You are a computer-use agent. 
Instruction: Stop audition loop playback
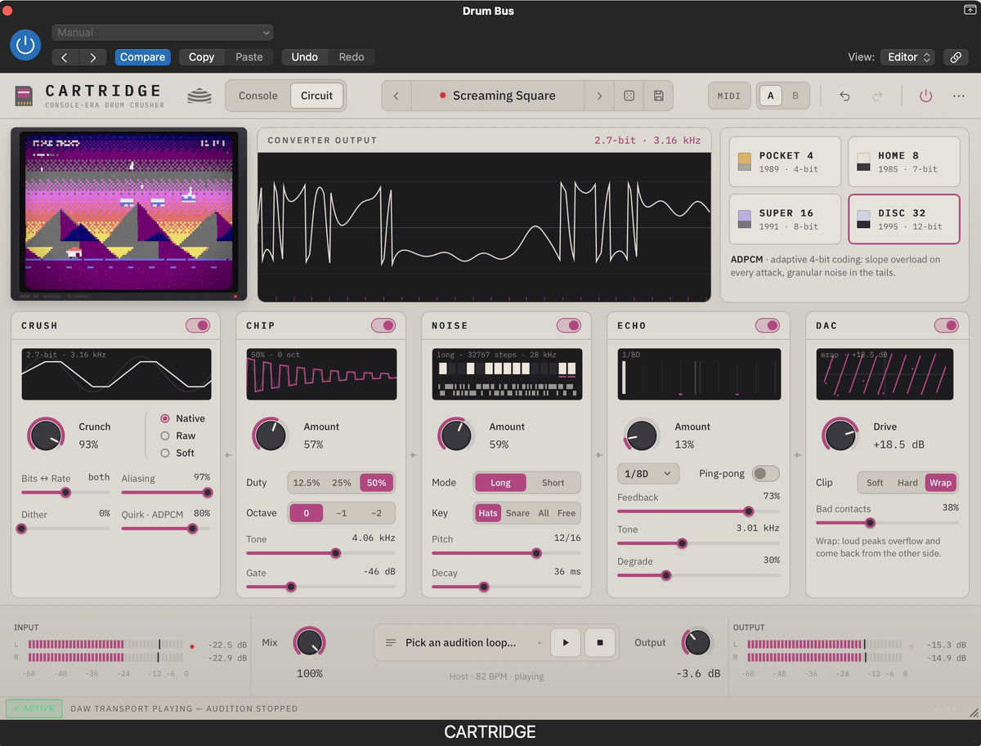[599, 642]
